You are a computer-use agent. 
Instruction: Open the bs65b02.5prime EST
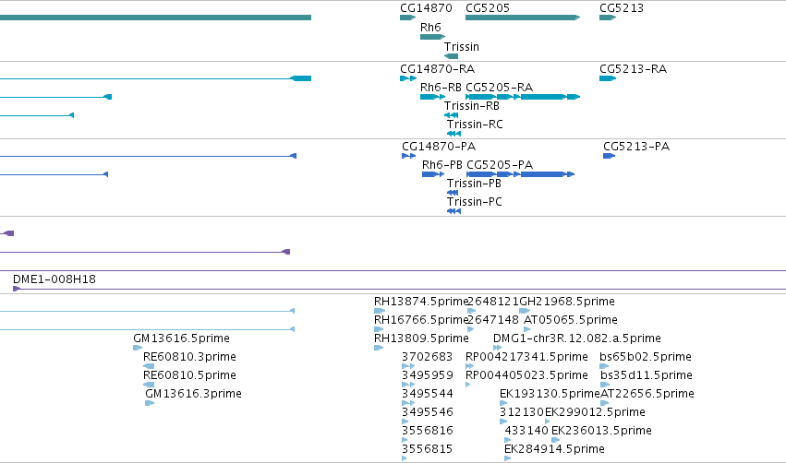coord(604,366)
